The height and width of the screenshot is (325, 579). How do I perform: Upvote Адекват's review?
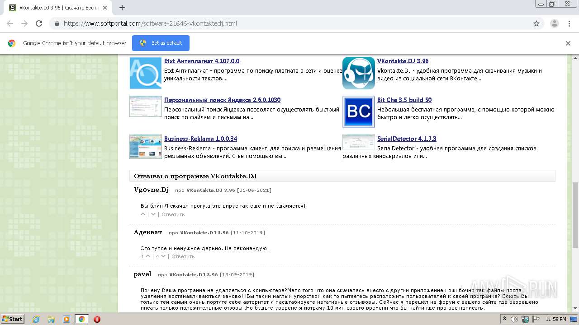point(147,256)
